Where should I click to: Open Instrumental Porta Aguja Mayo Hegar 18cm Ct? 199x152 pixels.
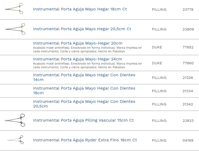point(80,9)
